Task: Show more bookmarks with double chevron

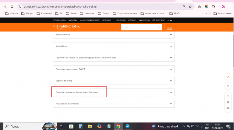Action: point(206,13)
